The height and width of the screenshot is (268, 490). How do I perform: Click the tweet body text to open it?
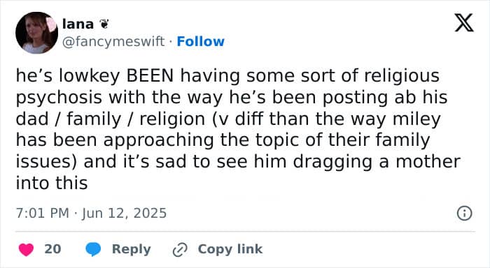point(237,129)
